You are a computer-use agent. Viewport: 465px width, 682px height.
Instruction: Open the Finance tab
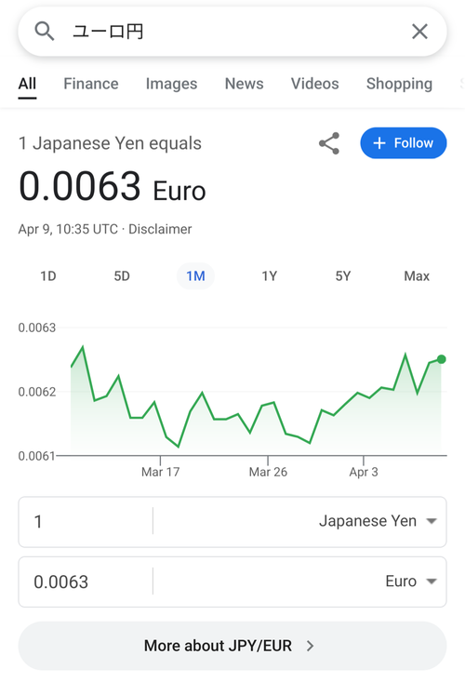(91, 84)
